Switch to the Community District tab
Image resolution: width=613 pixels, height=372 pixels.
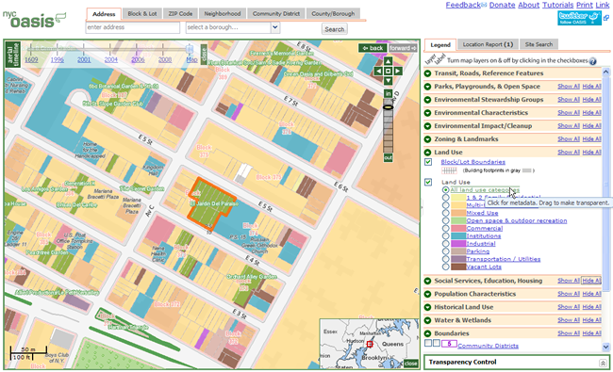coord(276,14)
